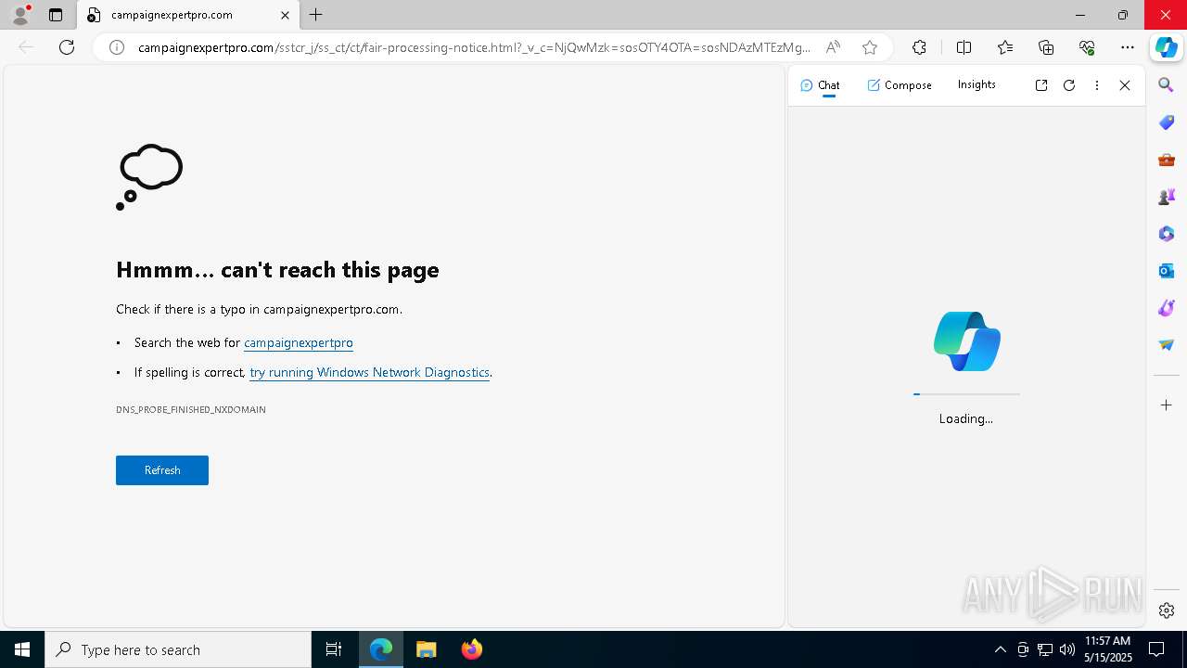Click the blue Refresh button
The image size is (1187, 668).
(x=162, y=470)
